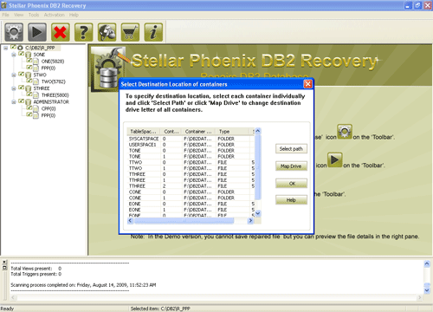This screenshot has width=433, height=312.
Task: Click the Map Drive button
Action: click(x=291, y=166)
